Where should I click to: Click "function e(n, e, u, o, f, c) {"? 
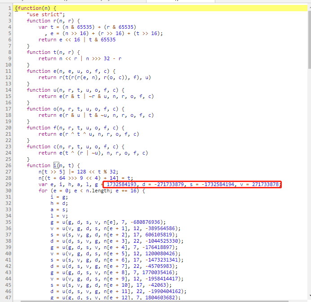tap(71, 71)
